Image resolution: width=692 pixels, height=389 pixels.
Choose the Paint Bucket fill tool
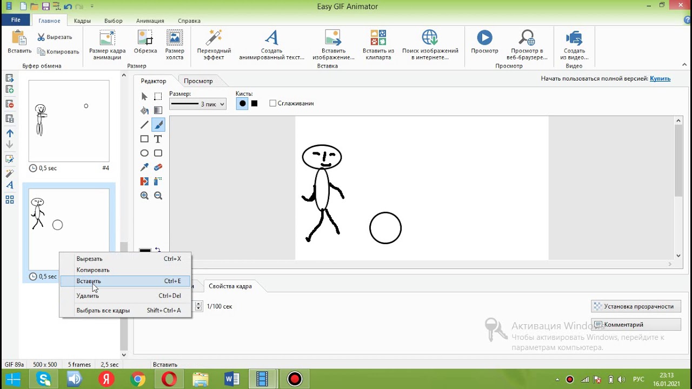tap(144, 111)
